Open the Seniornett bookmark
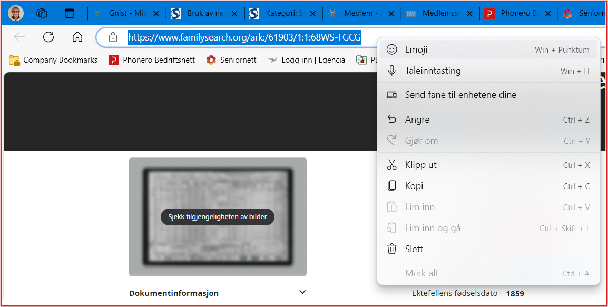 [x=231, y=60]
